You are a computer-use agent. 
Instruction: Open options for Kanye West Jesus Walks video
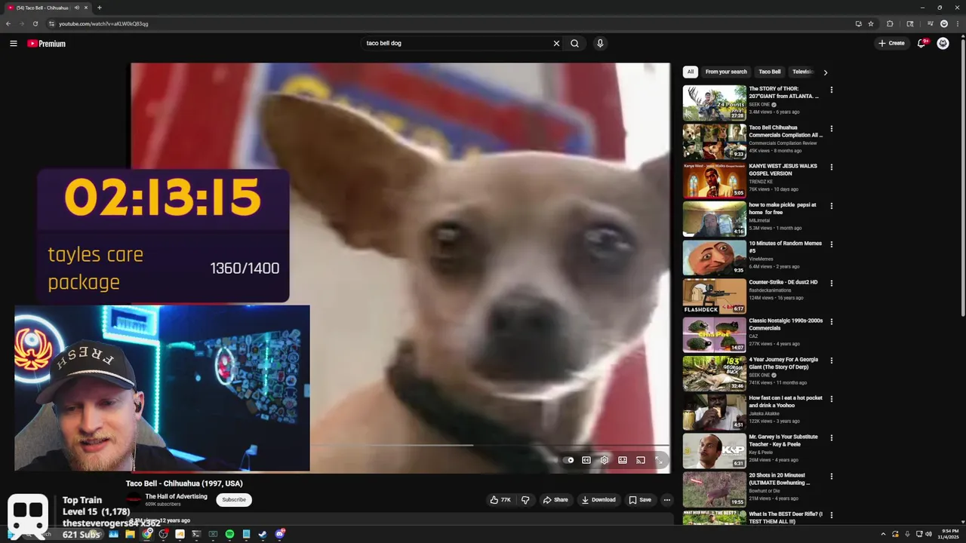point(832,167)
